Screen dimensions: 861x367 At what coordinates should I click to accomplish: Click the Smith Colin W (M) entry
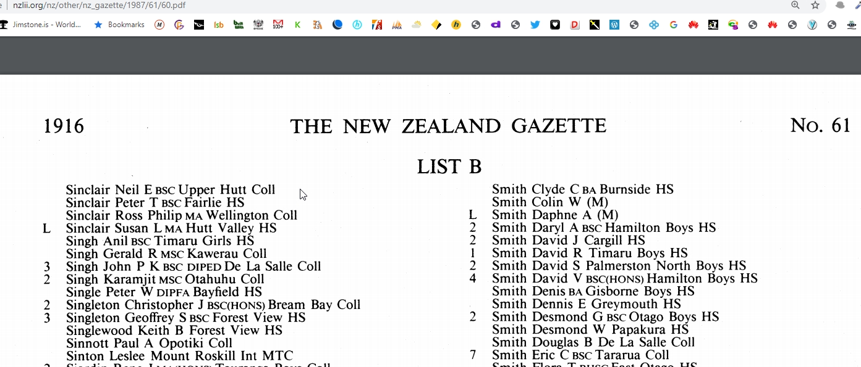click(550, 202)
